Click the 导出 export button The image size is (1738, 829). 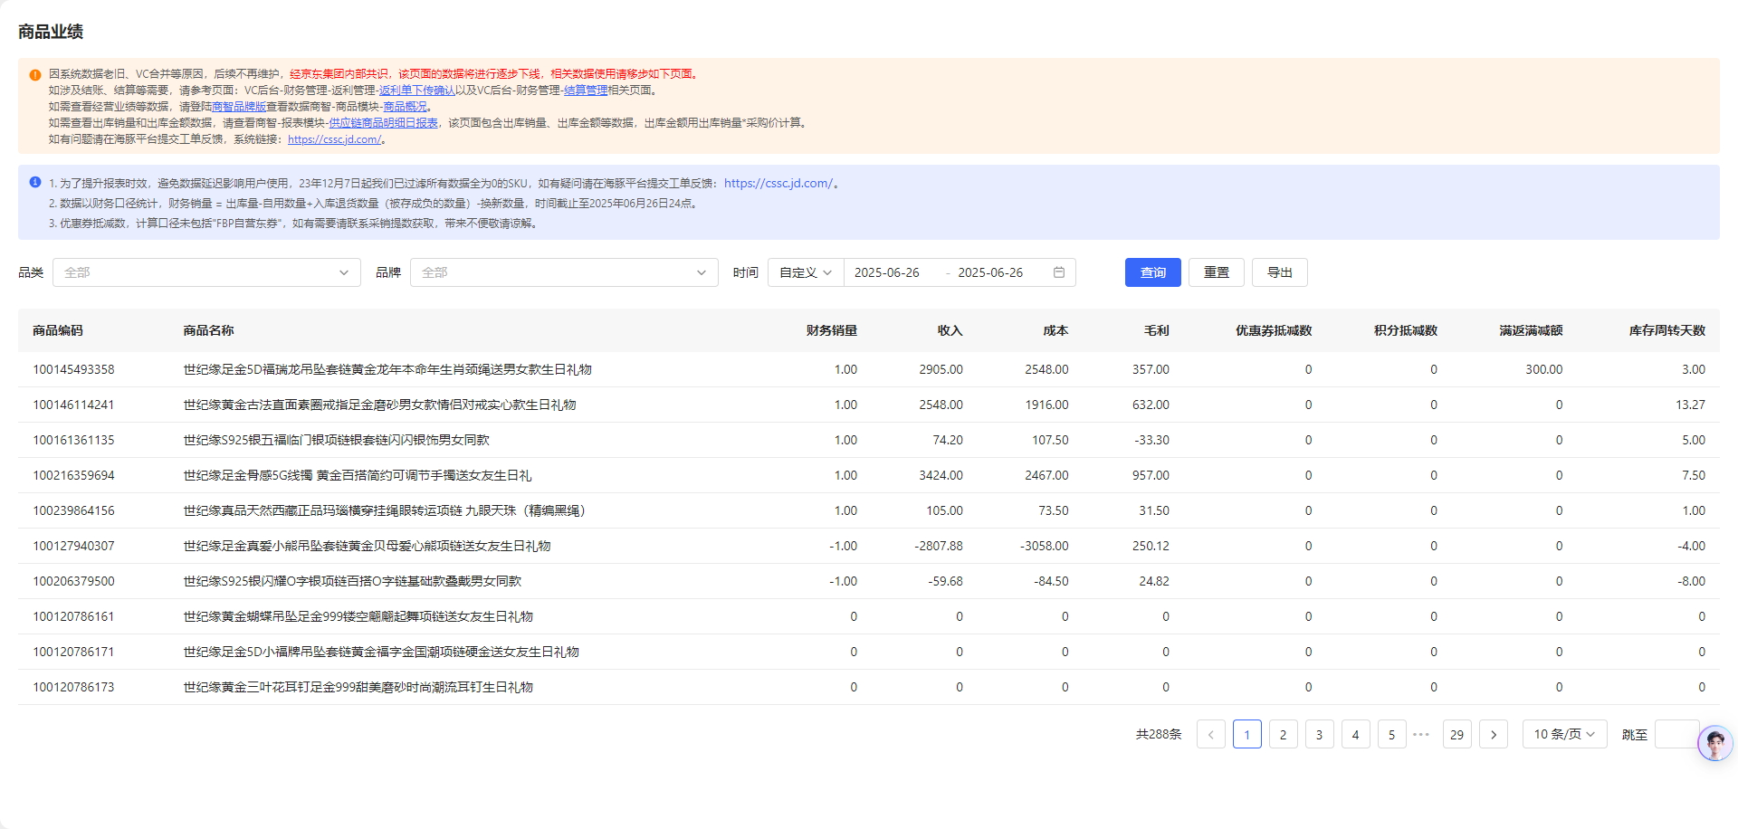click(x=1279, y=272)
